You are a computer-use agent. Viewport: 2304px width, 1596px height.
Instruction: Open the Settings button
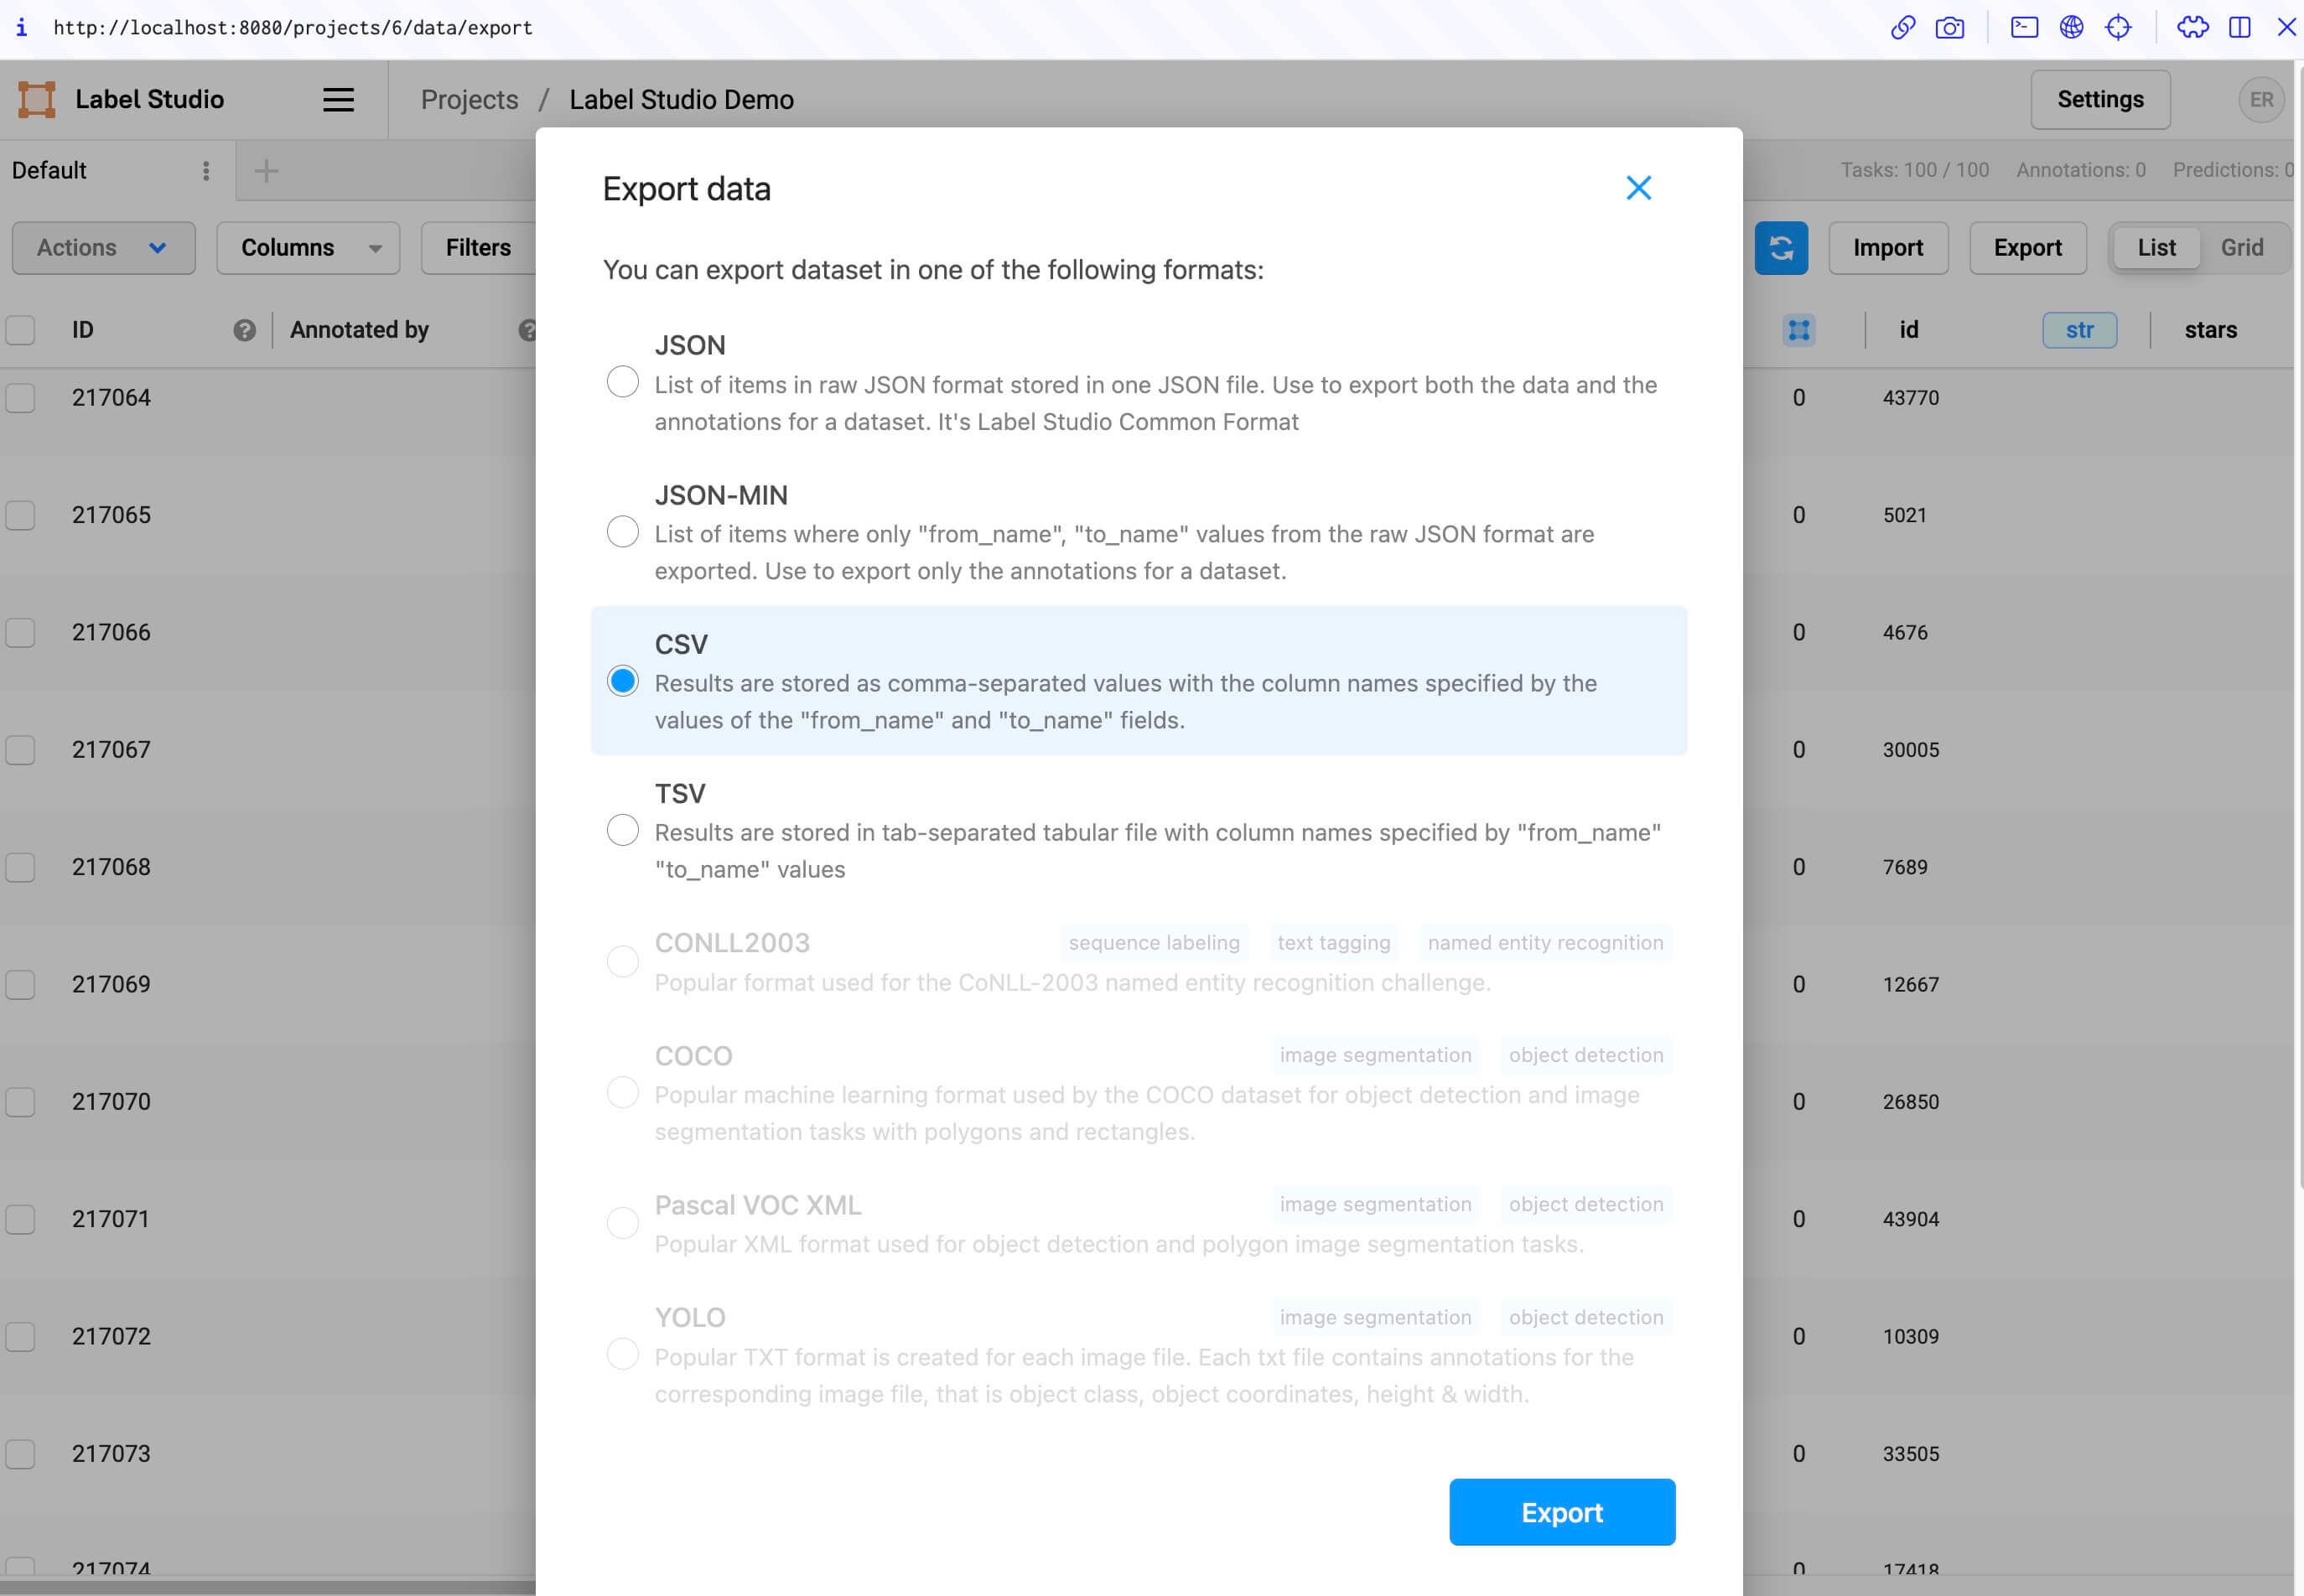(x=2100, y=100)
